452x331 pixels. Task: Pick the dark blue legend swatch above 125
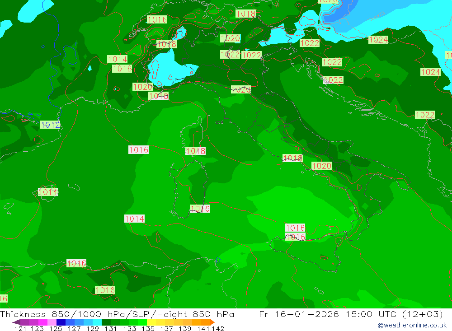61,322
